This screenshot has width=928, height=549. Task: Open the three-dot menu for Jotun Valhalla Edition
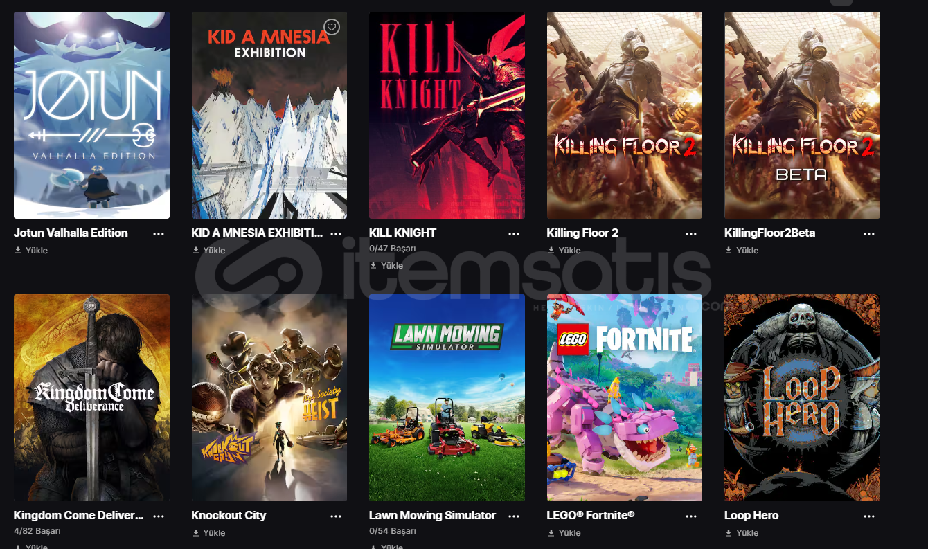tap(159, 234)
